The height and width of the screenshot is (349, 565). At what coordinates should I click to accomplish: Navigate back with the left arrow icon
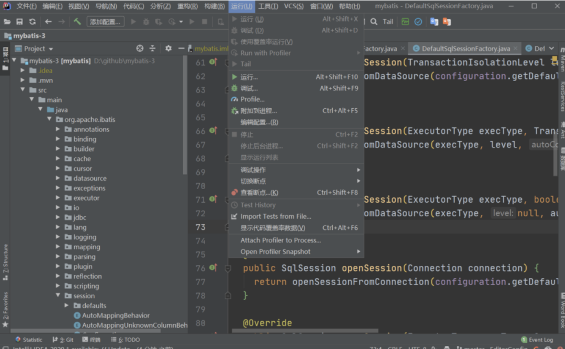(x=48, y=21)
